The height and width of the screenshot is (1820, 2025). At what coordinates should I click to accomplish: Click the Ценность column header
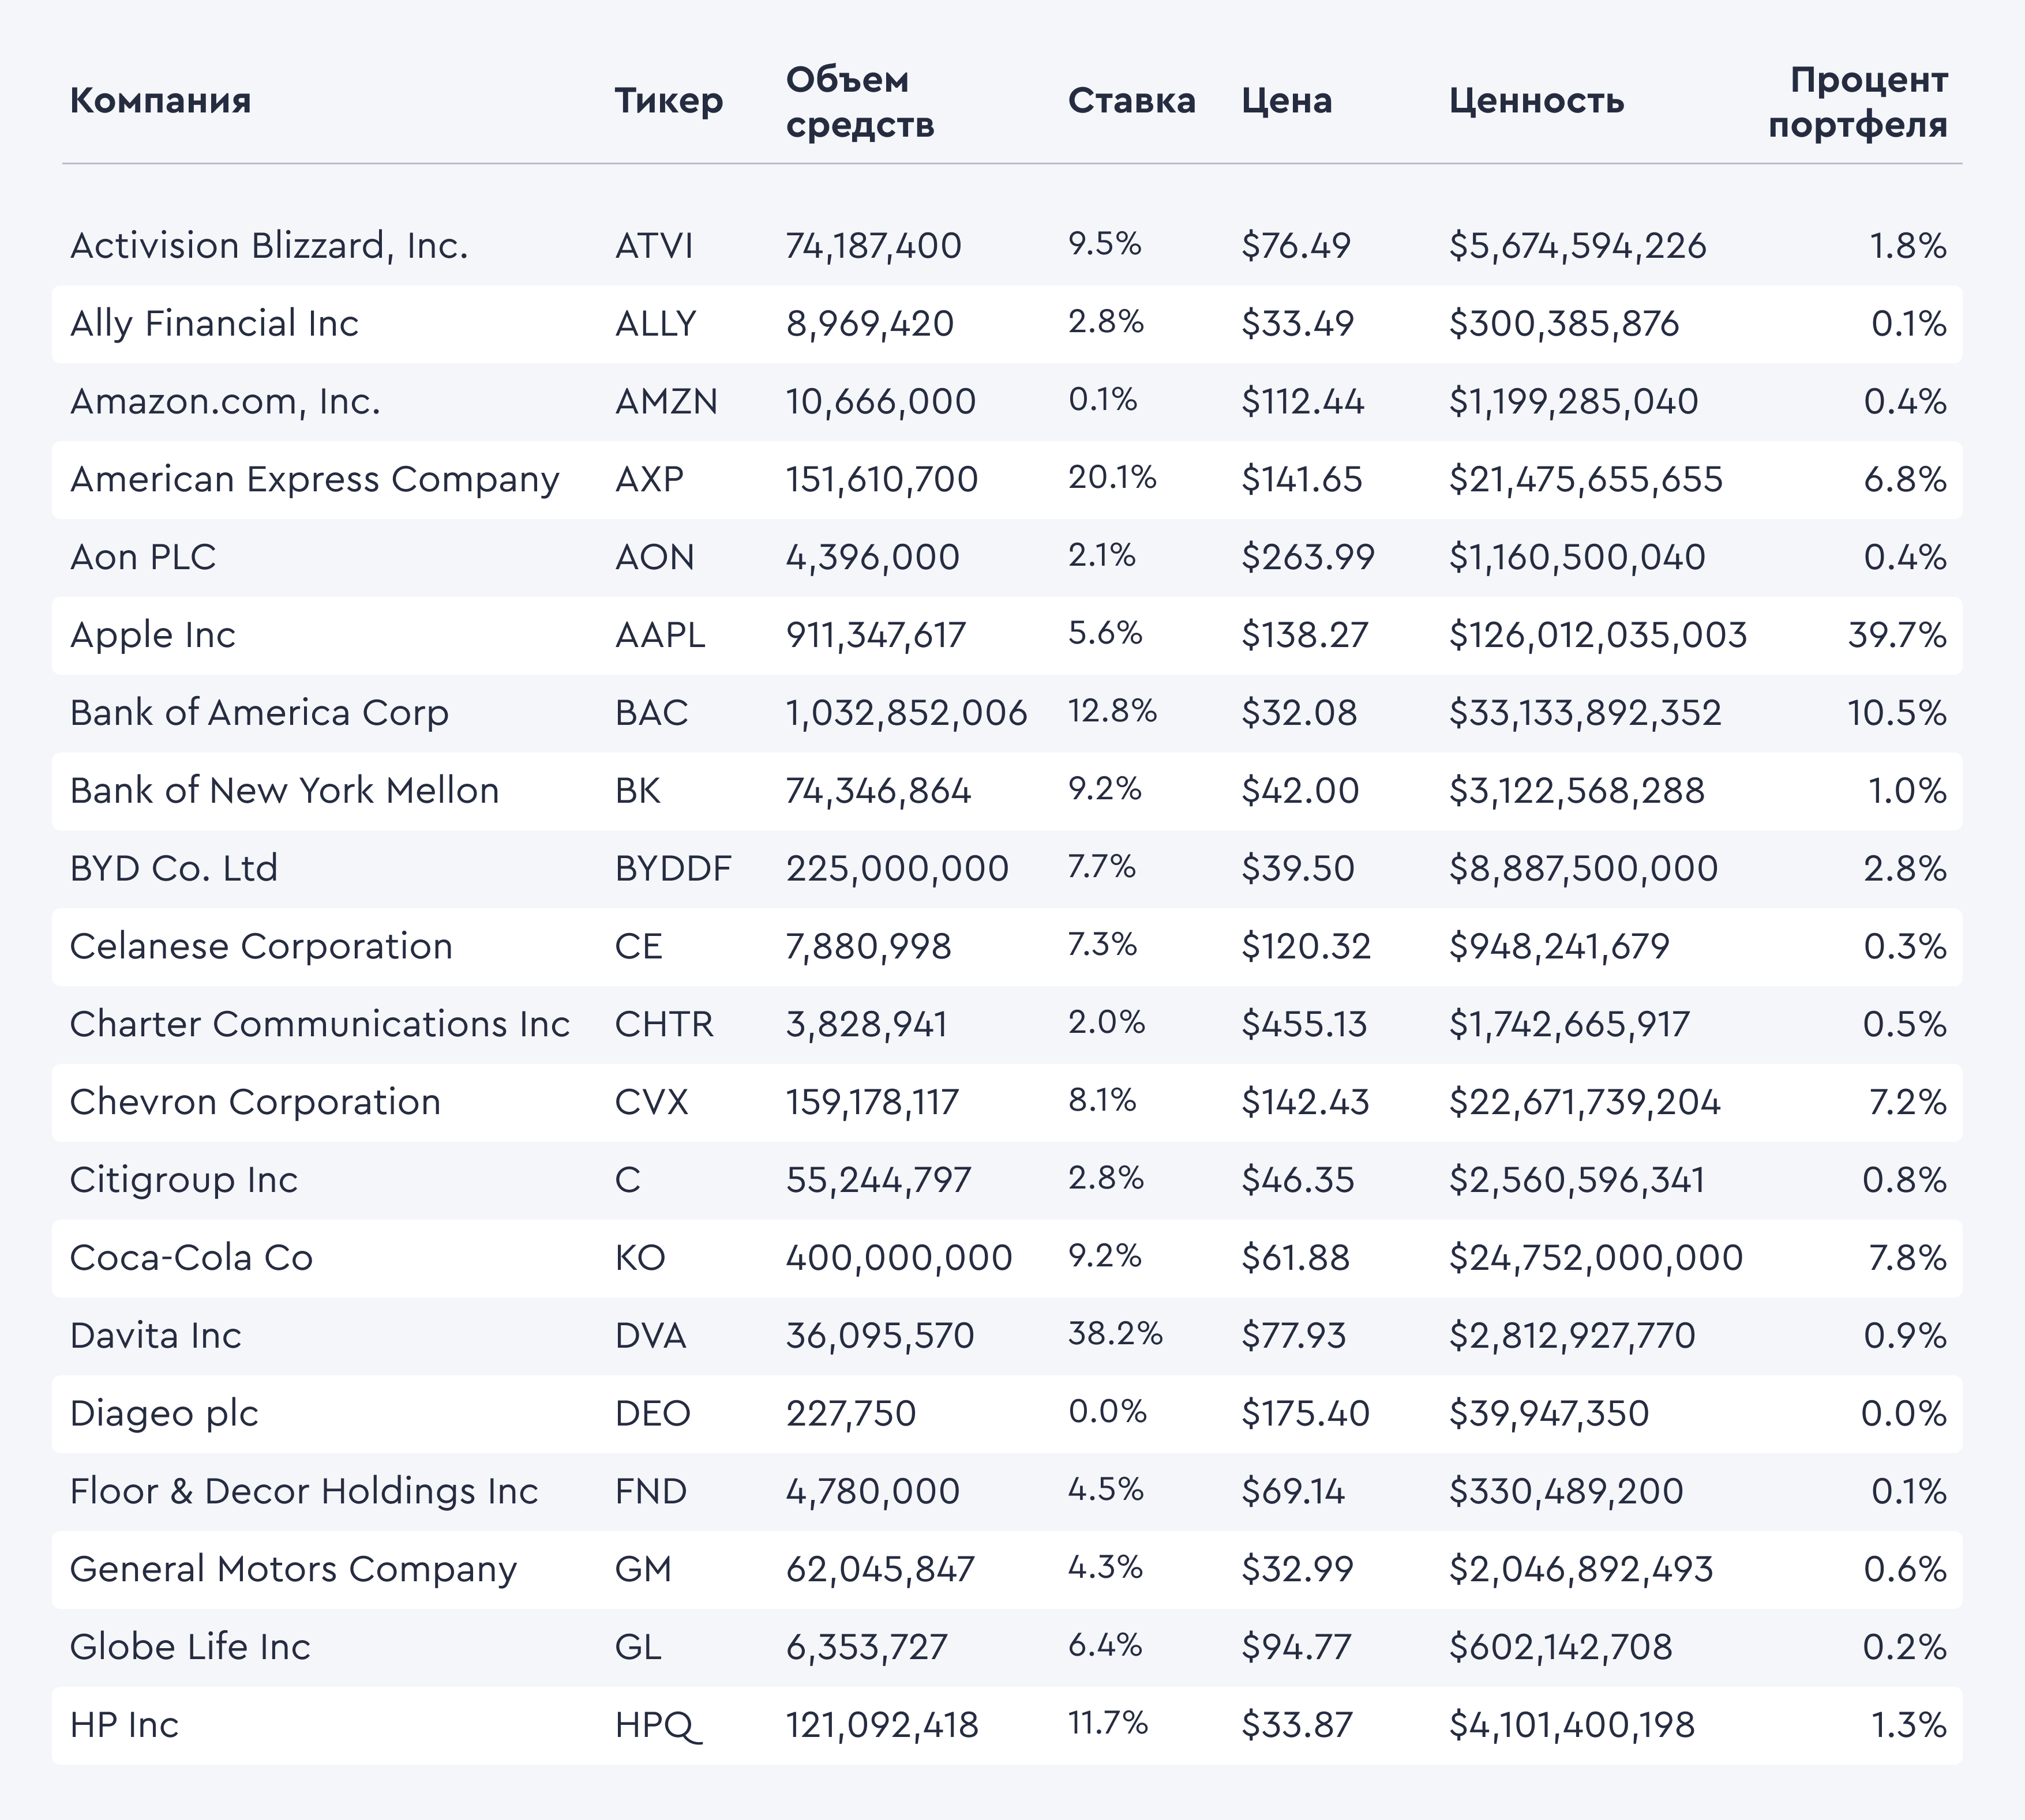coord(1536,101)
